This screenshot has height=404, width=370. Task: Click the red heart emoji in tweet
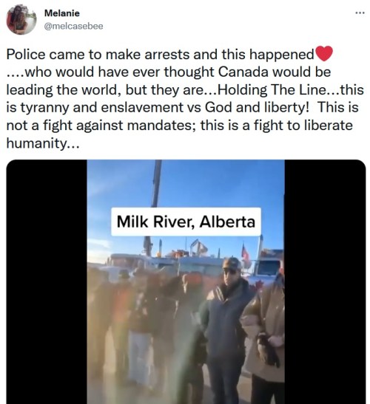click(324, 54)
